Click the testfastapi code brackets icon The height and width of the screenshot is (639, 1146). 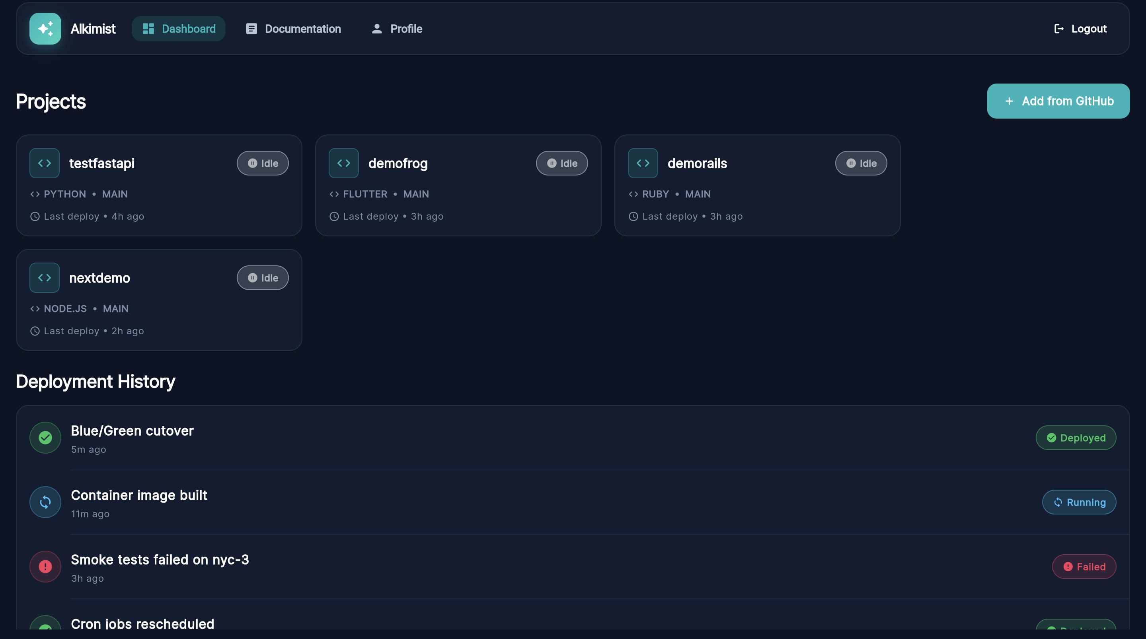click(45, 163)
